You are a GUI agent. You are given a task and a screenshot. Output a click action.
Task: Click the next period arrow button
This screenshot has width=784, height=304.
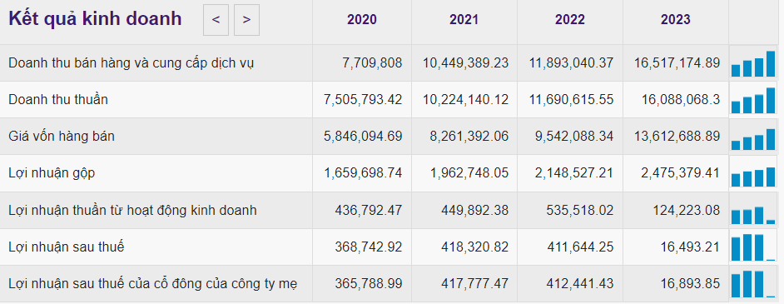246,20
